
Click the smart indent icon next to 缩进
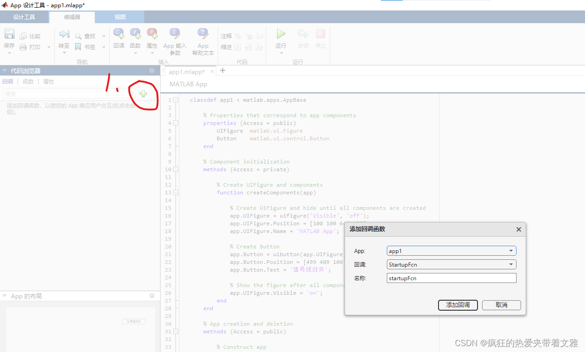coord(237,47)
